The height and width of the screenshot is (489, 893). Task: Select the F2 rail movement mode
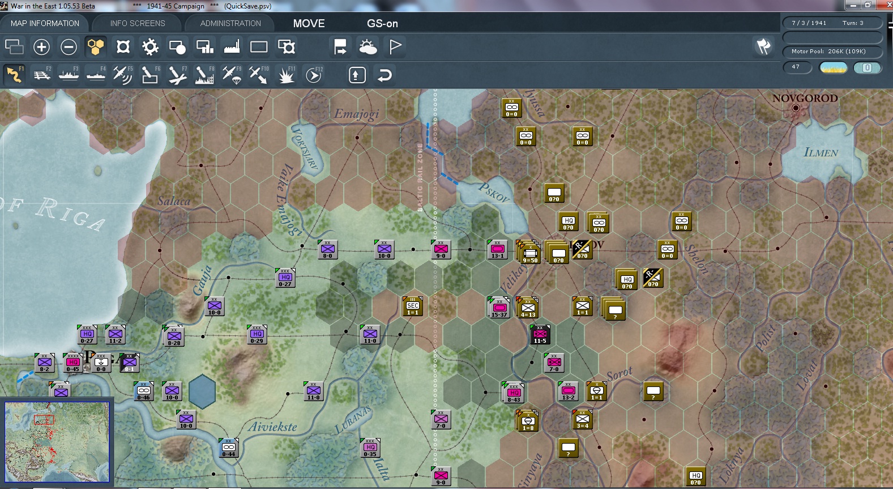point(41,75)
